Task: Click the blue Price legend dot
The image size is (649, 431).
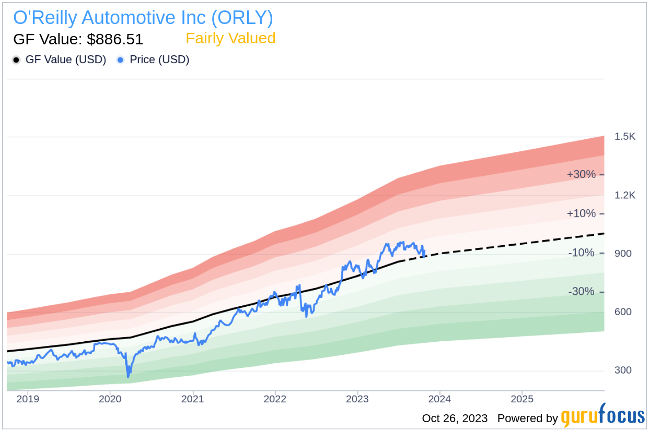Action: click(x=121, y=60)
